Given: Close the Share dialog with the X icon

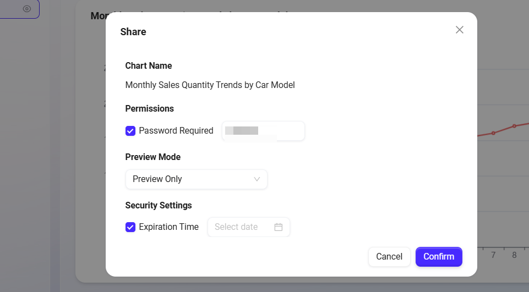Looking at the screenshot, I should tap(460, 30).
